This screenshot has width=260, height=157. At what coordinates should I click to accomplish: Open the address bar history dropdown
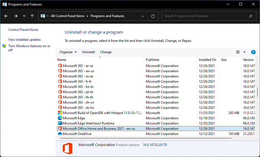[143, 16]
